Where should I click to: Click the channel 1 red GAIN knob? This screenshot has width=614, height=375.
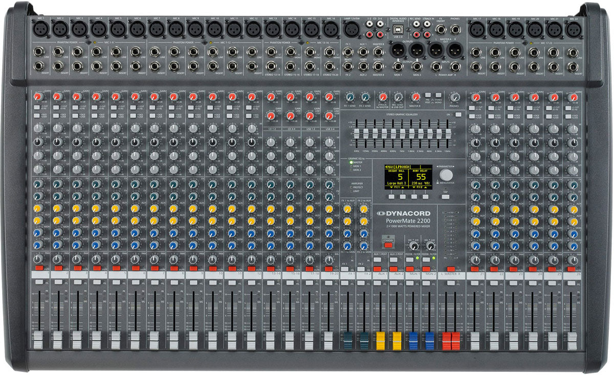pos(38,97)
